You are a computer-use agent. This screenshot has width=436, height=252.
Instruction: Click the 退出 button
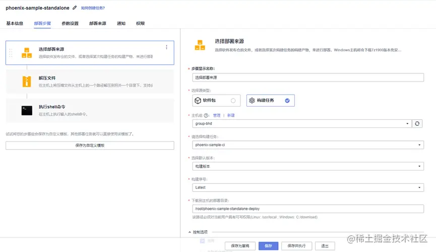click(325, 246)
